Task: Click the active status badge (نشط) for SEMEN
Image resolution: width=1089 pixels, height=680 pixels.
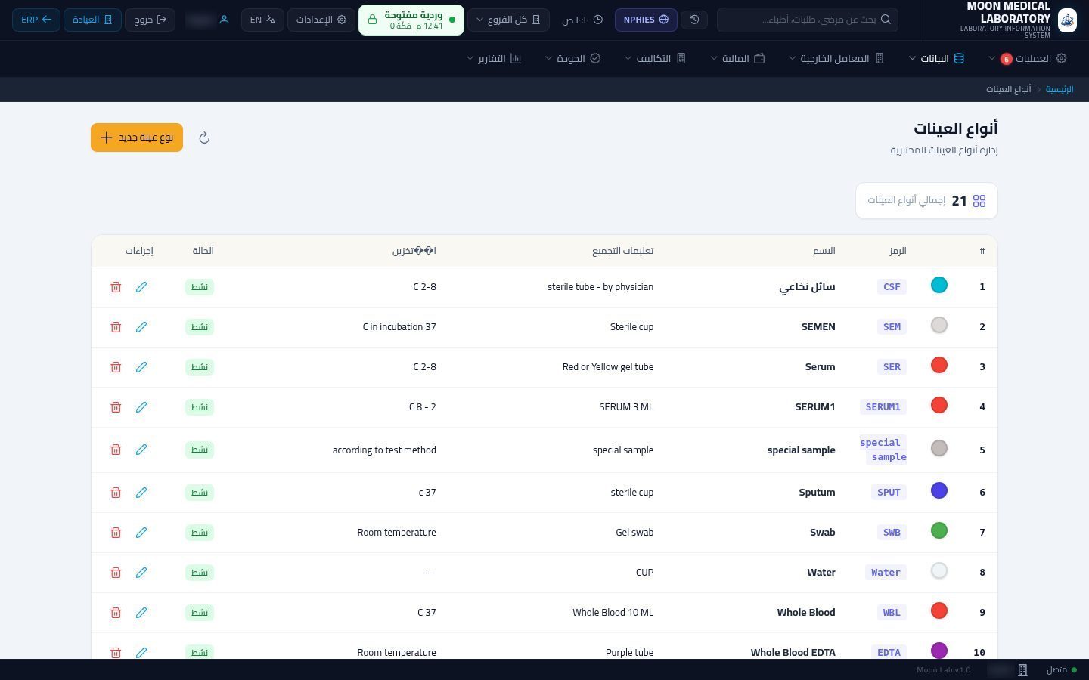Action: [200, 327]
